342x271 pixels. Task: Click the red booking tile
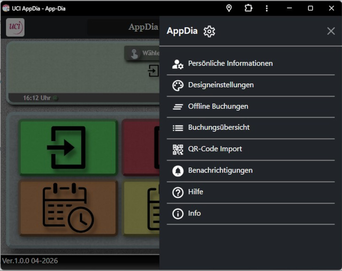[141, 148]
